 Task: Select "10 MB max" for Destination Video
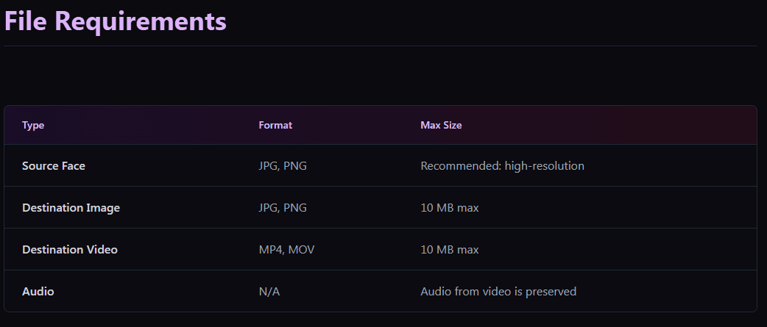(x=449, y=250)
